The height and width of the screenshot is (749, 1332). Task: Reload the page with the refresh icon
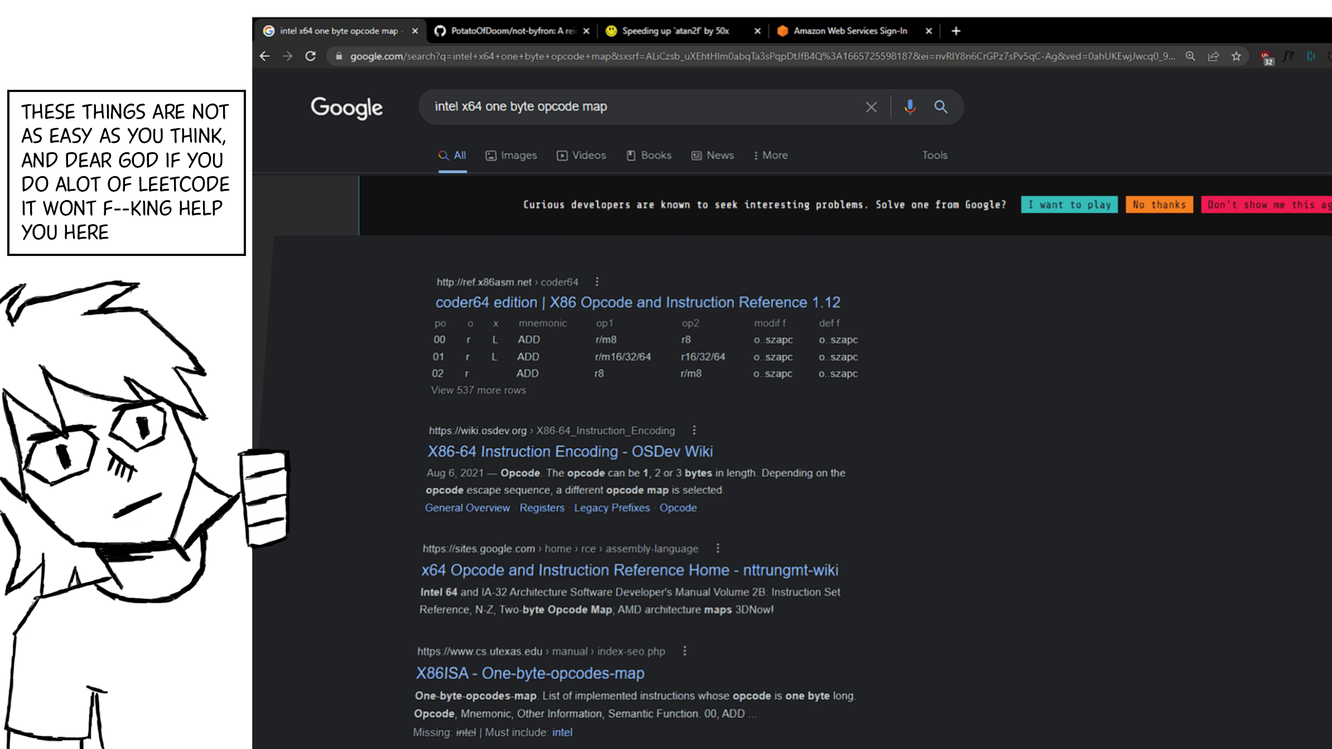(x=311, y=56)
